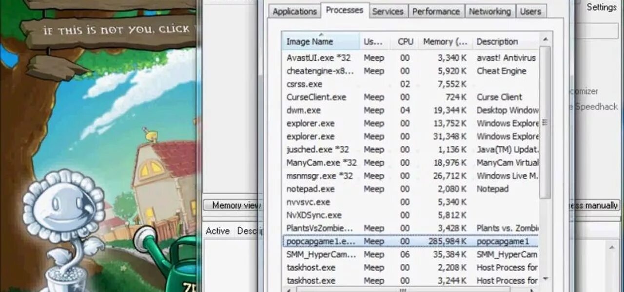Click the process list scroll up arrow
The width and height of the screenshot is (624, 292).
545,38
